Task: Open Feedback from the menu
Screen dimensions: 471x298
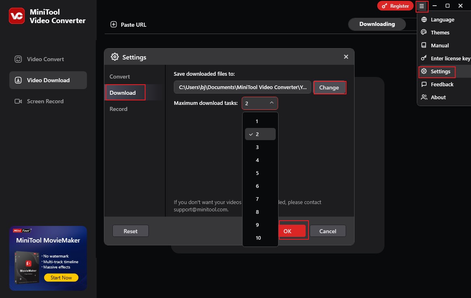Action: point(445,84)
